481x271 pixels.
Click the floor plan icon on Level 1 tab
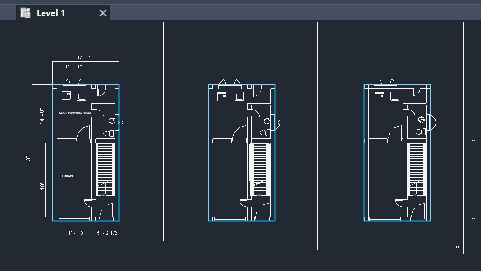point(26,13)
